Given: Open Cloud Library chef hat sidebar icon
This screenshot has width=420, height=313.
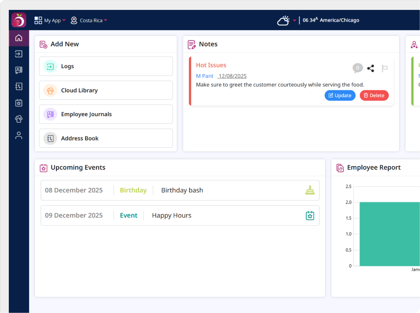Looking at the screenshot, I should point(19,119).
